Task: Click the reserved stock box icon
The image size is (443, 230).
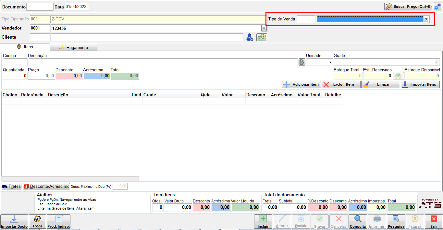Action: click(398, 76)
